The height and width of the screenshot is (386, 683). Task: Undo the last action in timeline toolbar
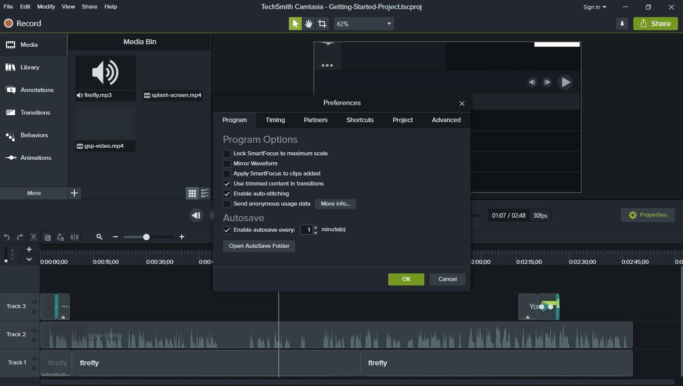[x=7, y=237]
